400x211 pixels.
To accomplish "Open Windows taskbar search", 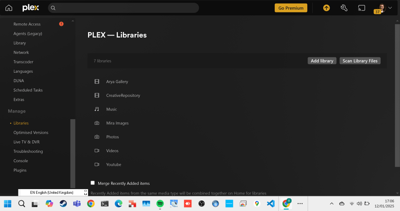I will click(22, 204).
